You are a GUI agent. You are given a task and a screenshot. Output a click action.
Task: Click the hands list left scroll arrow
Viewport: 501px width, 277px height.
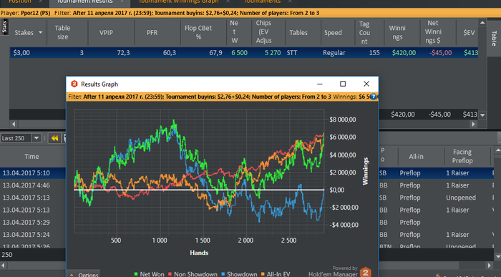pos(3,265)
